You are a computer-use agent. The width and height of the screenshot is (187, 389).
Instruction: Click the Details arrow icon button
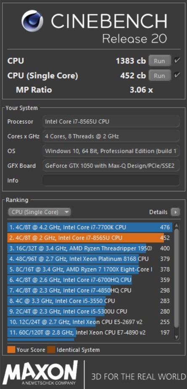176,212
